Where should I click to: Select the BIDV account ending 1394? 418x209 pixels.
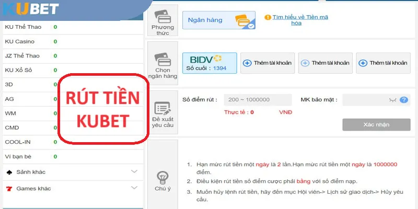[210, 63]
